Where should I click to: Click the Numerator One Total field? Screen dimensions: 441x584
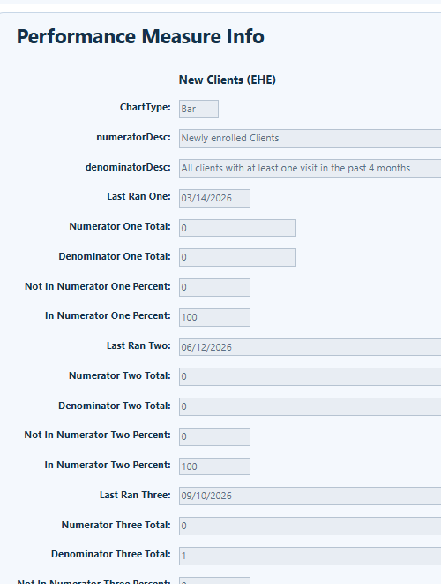click(237, 228)
